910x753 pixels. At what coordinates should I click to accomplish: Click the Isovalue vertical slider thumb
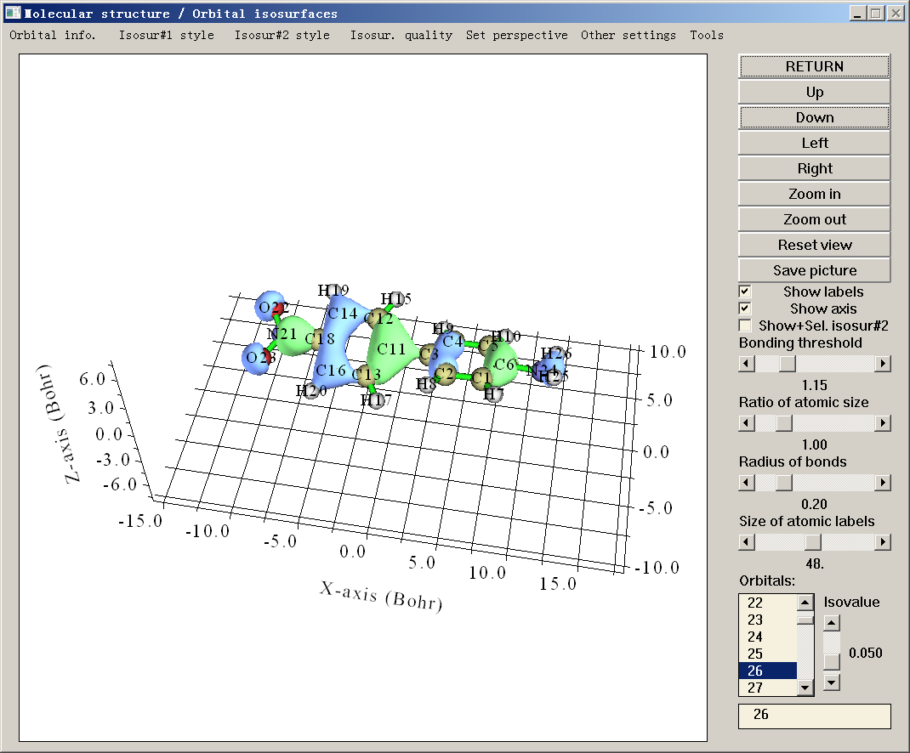[x=832, y=661]
